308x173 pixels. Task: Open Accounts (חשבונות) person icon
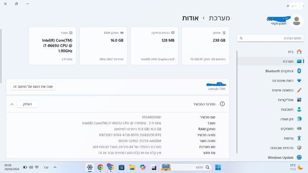[x=299, y=109]
